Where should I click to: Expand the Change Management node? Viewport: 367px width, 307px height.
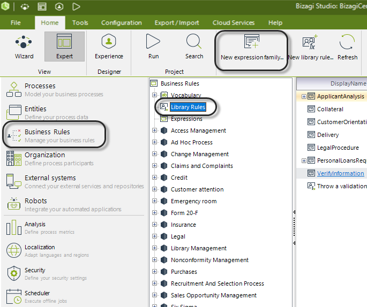[x=154, y=153]
